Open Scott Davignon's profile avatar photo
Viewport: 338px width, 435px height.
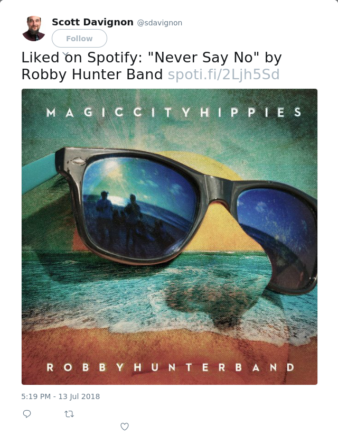[x=34, y=29]
